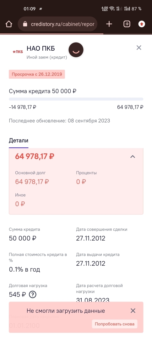Tap the ПКБ company logo

tap(18, 52)
